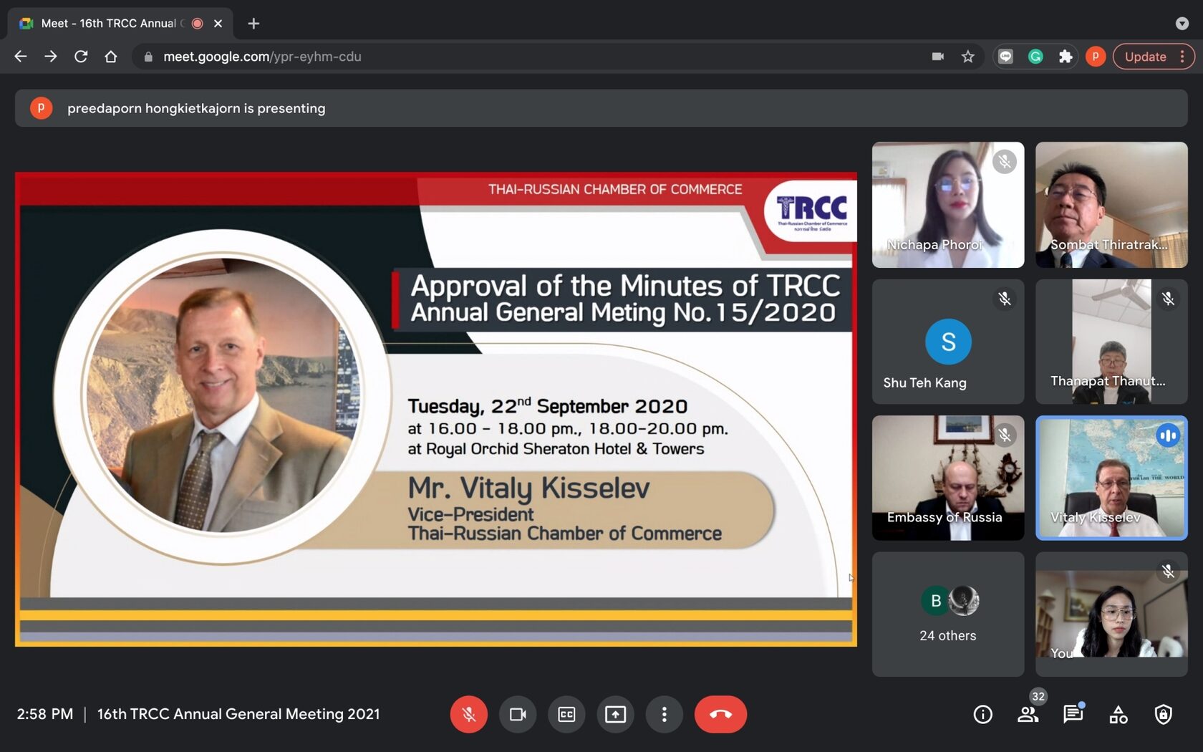Open chat with everyone
The width and height of the screenshot is (1203, 752).
[x=1073, y=714]
